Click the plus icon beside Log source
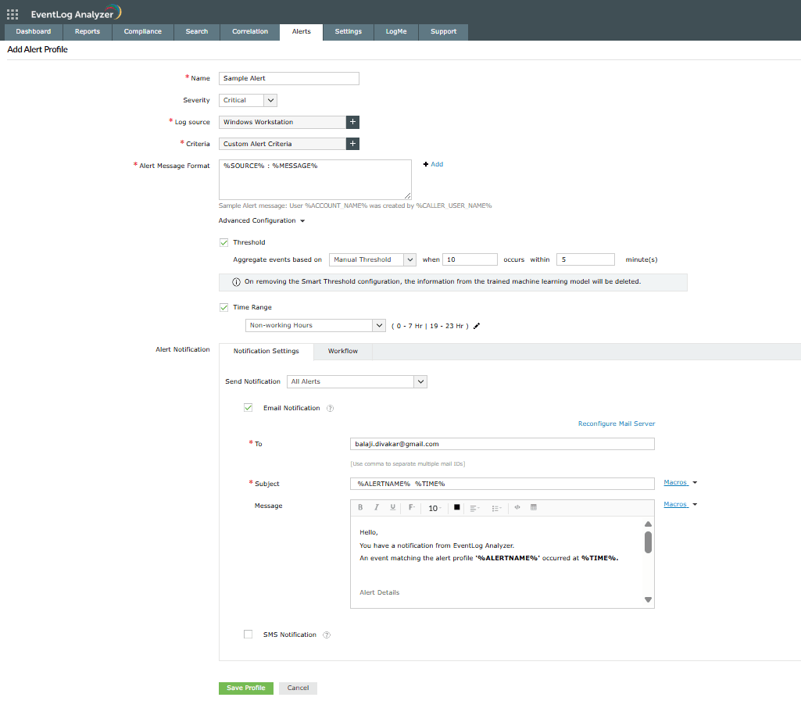Screen dimensions: 801x708 click(x=352, y=122)
